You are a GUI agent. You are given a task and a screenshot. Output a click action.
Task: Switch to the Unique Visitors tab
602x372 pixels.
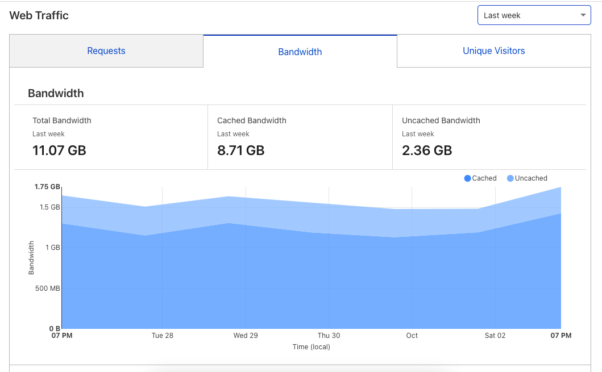493,51
